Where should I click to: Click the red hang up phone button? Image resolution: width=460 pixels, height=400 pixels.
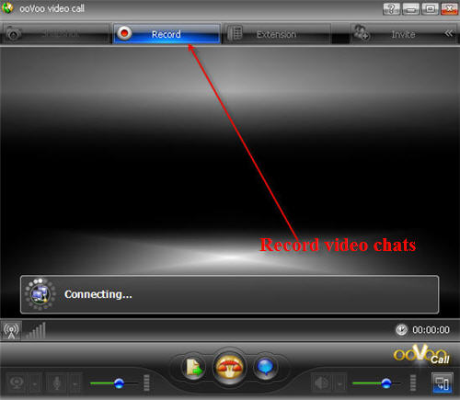(x=229, y=367)
